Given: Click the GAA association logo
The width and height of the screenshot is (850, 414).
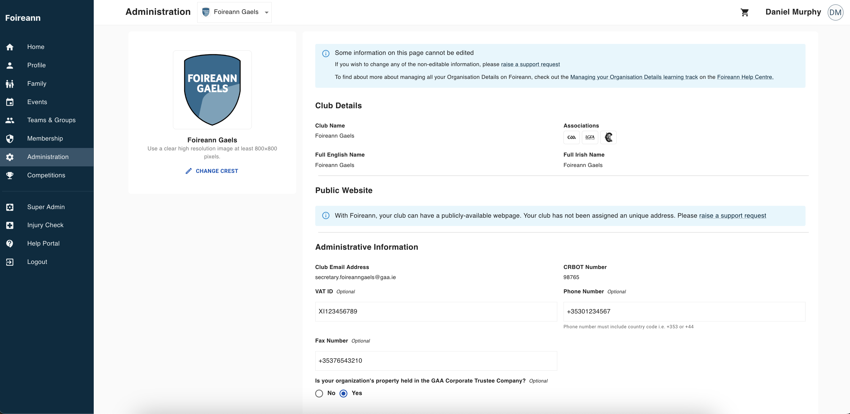Looking at the screenshot, I should (572, 138).
